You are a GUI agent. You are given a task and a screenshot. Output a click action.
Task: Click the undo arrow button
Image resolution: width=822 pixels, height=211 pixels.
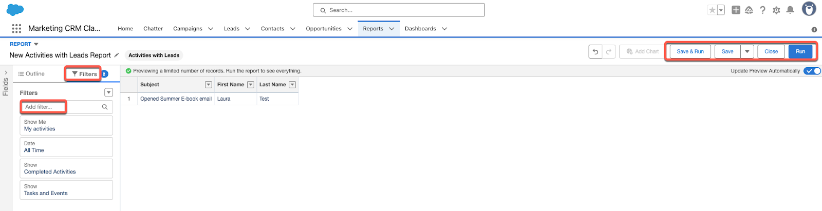click(595, 51)
